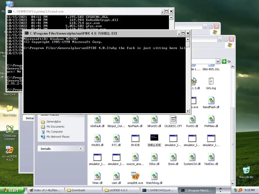Select the Timer.dll file icon
The width and height of the screenshot is (259, 194).
click(x=97, y=176)
